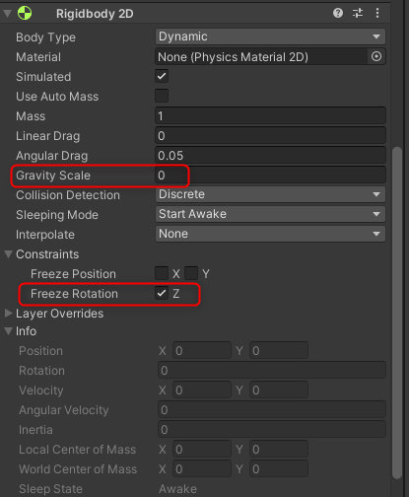Image resolution: width=409 pixels, height=497 pixels.
Task: Toggle Freeze Rotation Z checkbox
Action: pos(162,293)
